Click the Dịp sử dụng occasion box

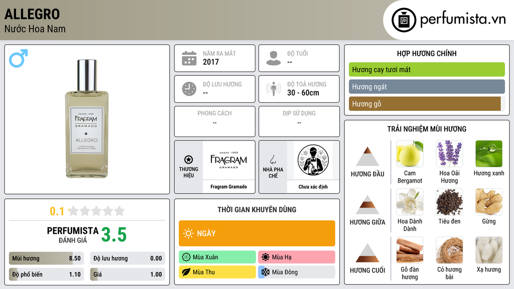pyautogui.click(x=299, y=121)
